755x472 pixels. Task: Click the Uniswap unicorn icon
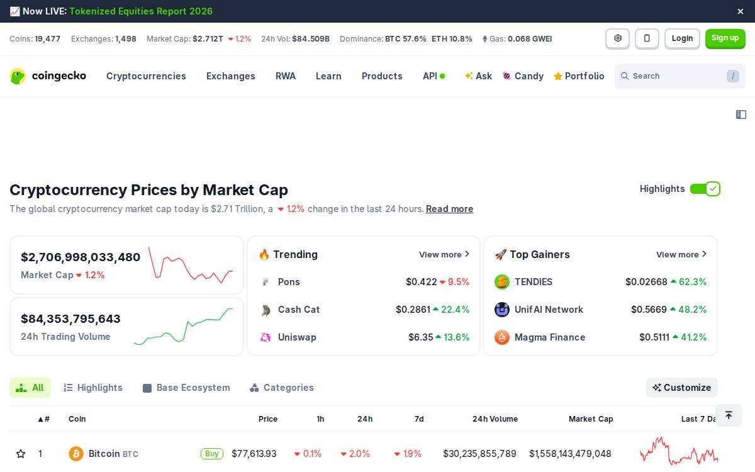point(266,337)
